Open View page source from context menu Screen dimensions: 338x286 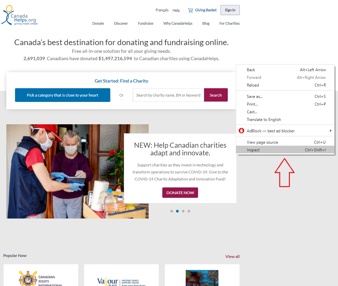(x=285, y=142)
